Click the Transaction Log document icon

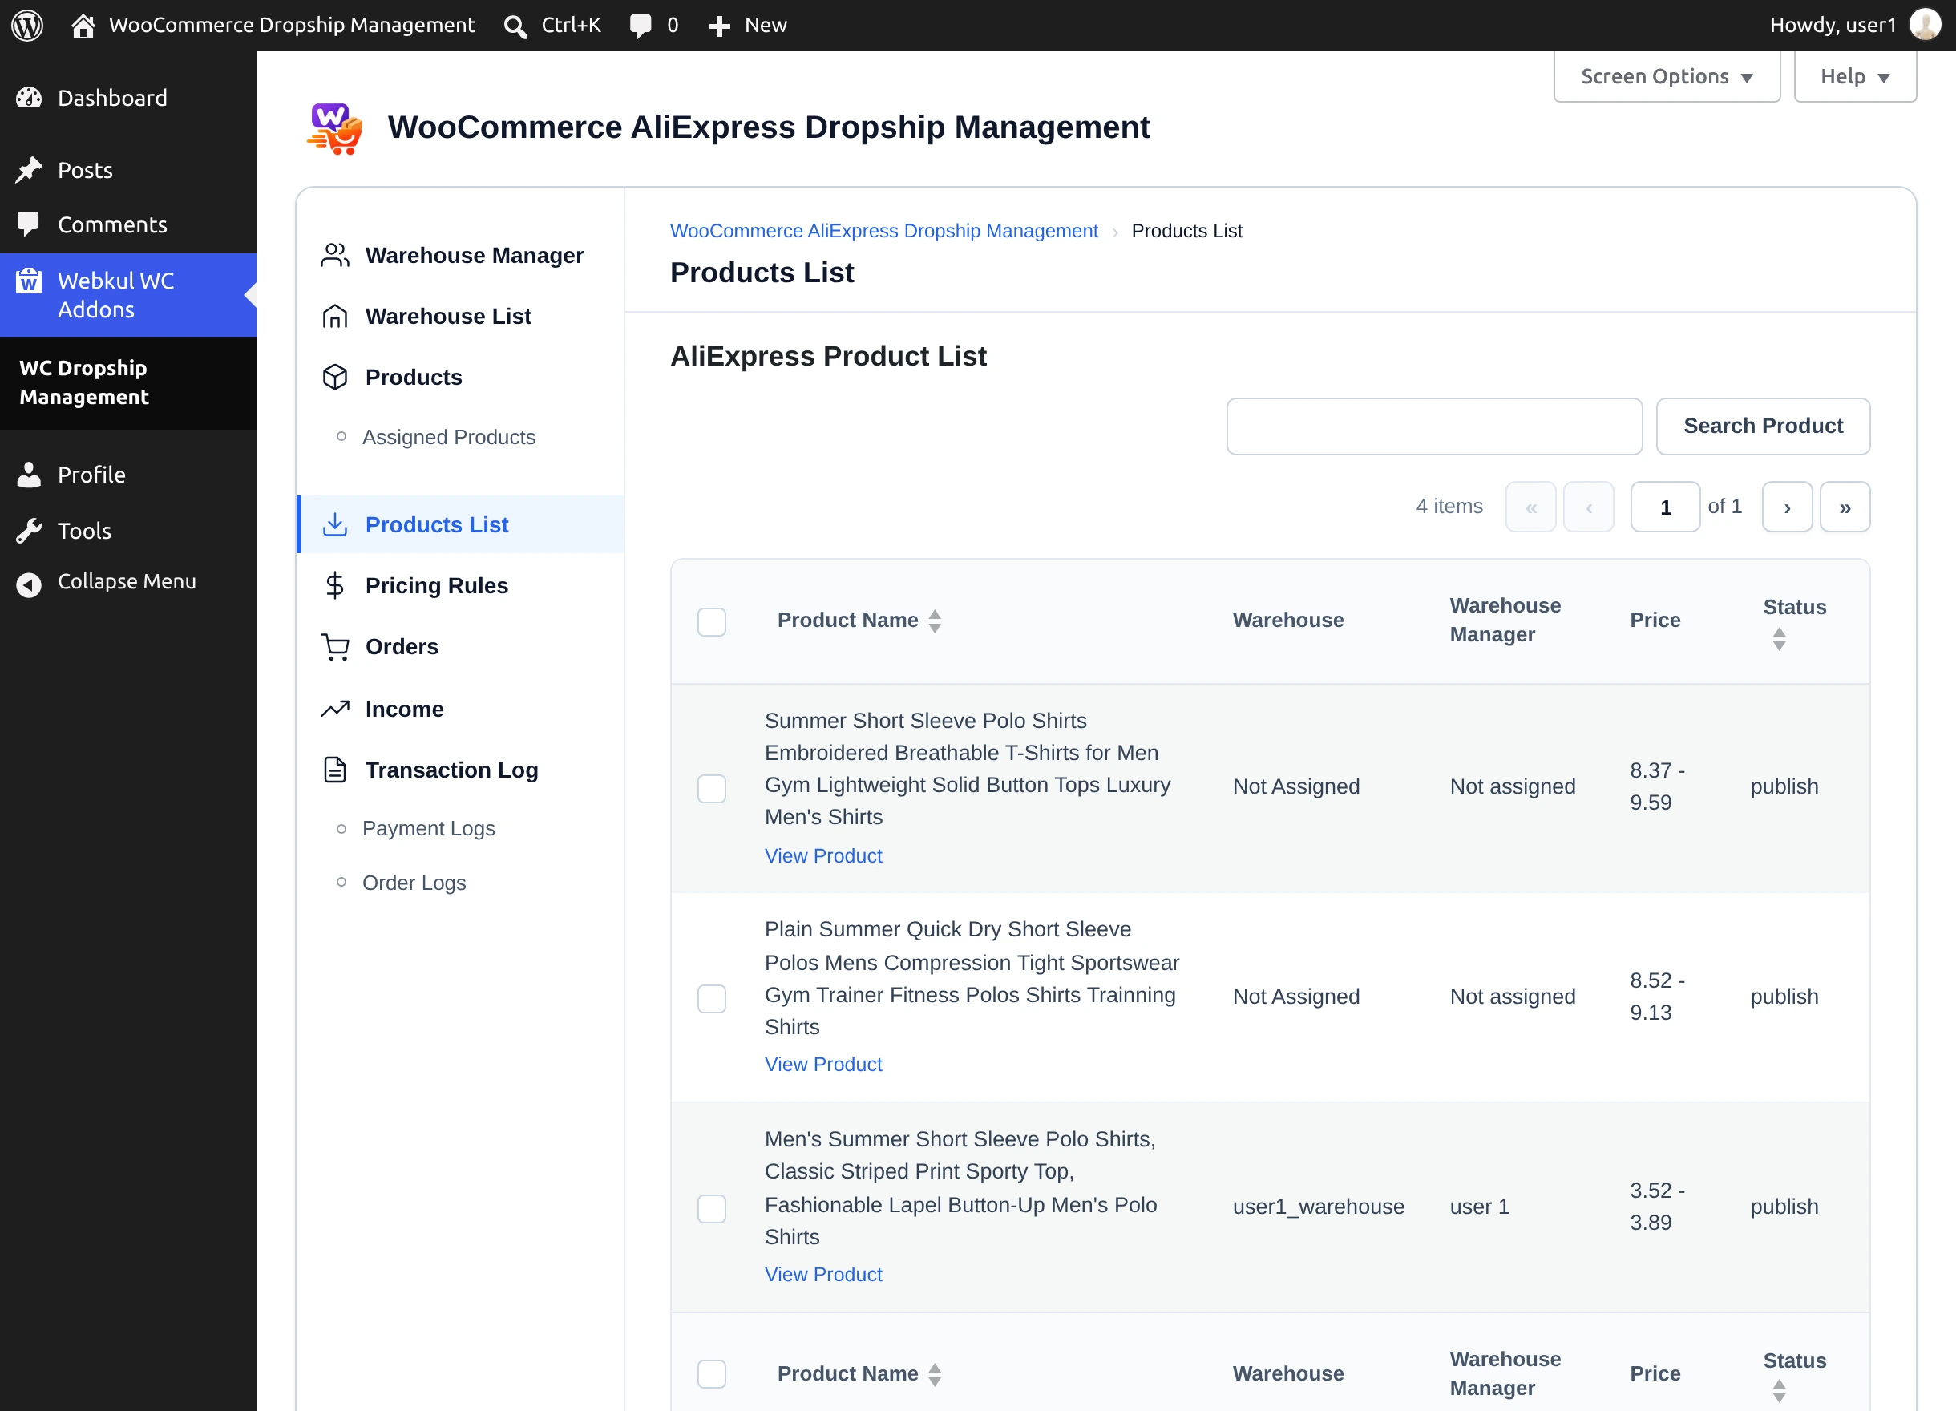pyautogui.click(x=334, y=770)
